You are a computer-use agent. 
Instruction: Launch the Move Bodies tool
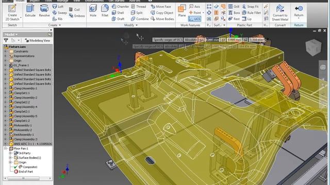click(162, 19)
